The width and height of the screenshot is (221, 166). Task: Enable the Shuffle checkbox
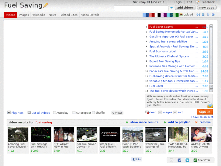(x=93, y=113)
